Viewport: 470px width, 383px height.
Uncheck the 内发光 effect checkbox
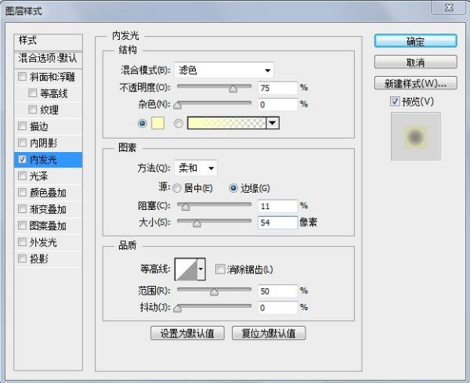(x=22, y=159)
